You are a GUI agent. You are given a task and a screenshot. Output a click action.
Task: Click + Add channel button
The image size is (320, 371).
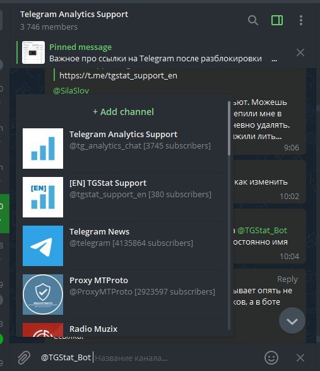click(123, 112)
